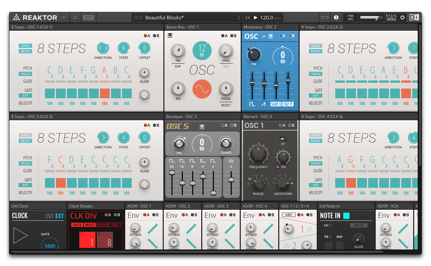The height and width of the screenshot is (266, 431).
Task: Click the TRIG button on the Clock Divider
Action: coord(115,225)
